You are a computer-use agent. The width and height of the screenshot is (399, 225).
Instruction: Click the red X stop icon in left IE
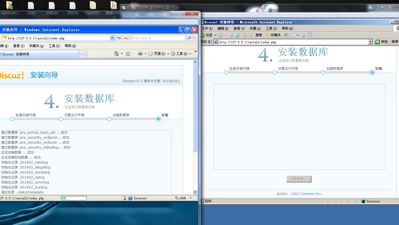(126, 38)
